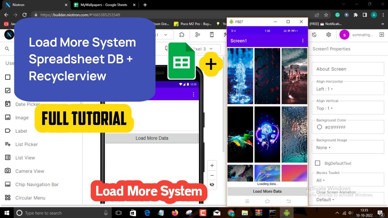Open Android emulator icon in taskbar

coord(286,213)
